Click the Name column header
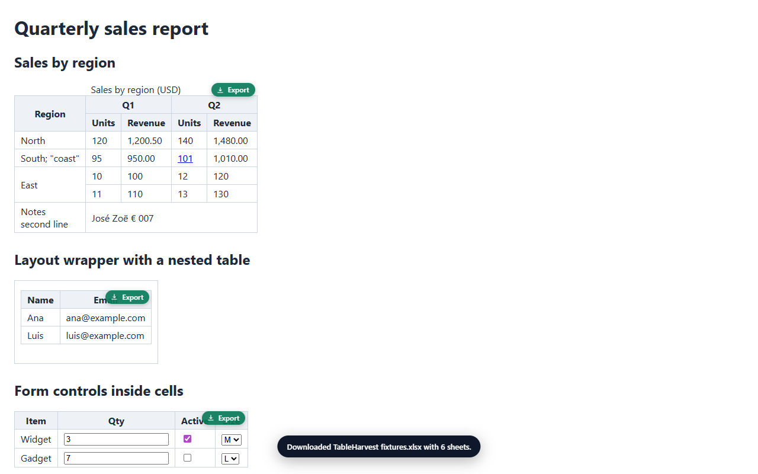The width and height of the screenshot is (758, 474). [x=41, y=300]
